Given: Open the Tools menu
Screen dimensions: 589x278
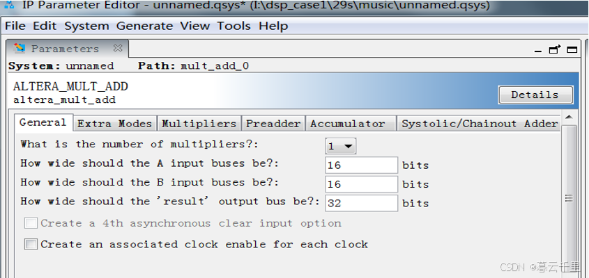Looking at the screenshot, I should 234,26.
